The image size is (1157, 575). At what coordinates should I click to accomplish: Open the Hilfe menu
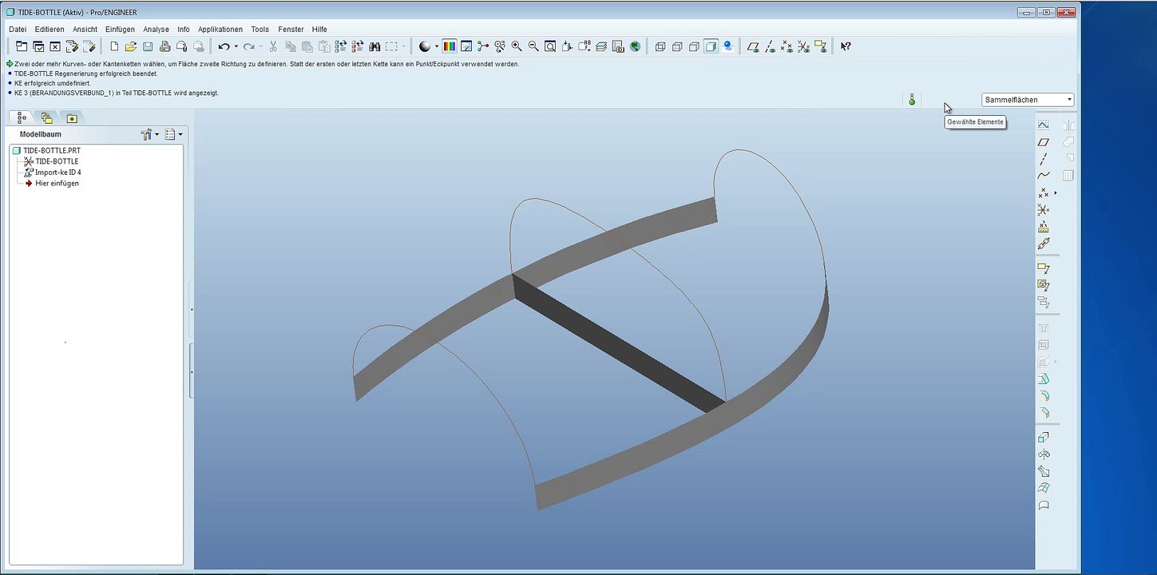(x=319, y=30)
